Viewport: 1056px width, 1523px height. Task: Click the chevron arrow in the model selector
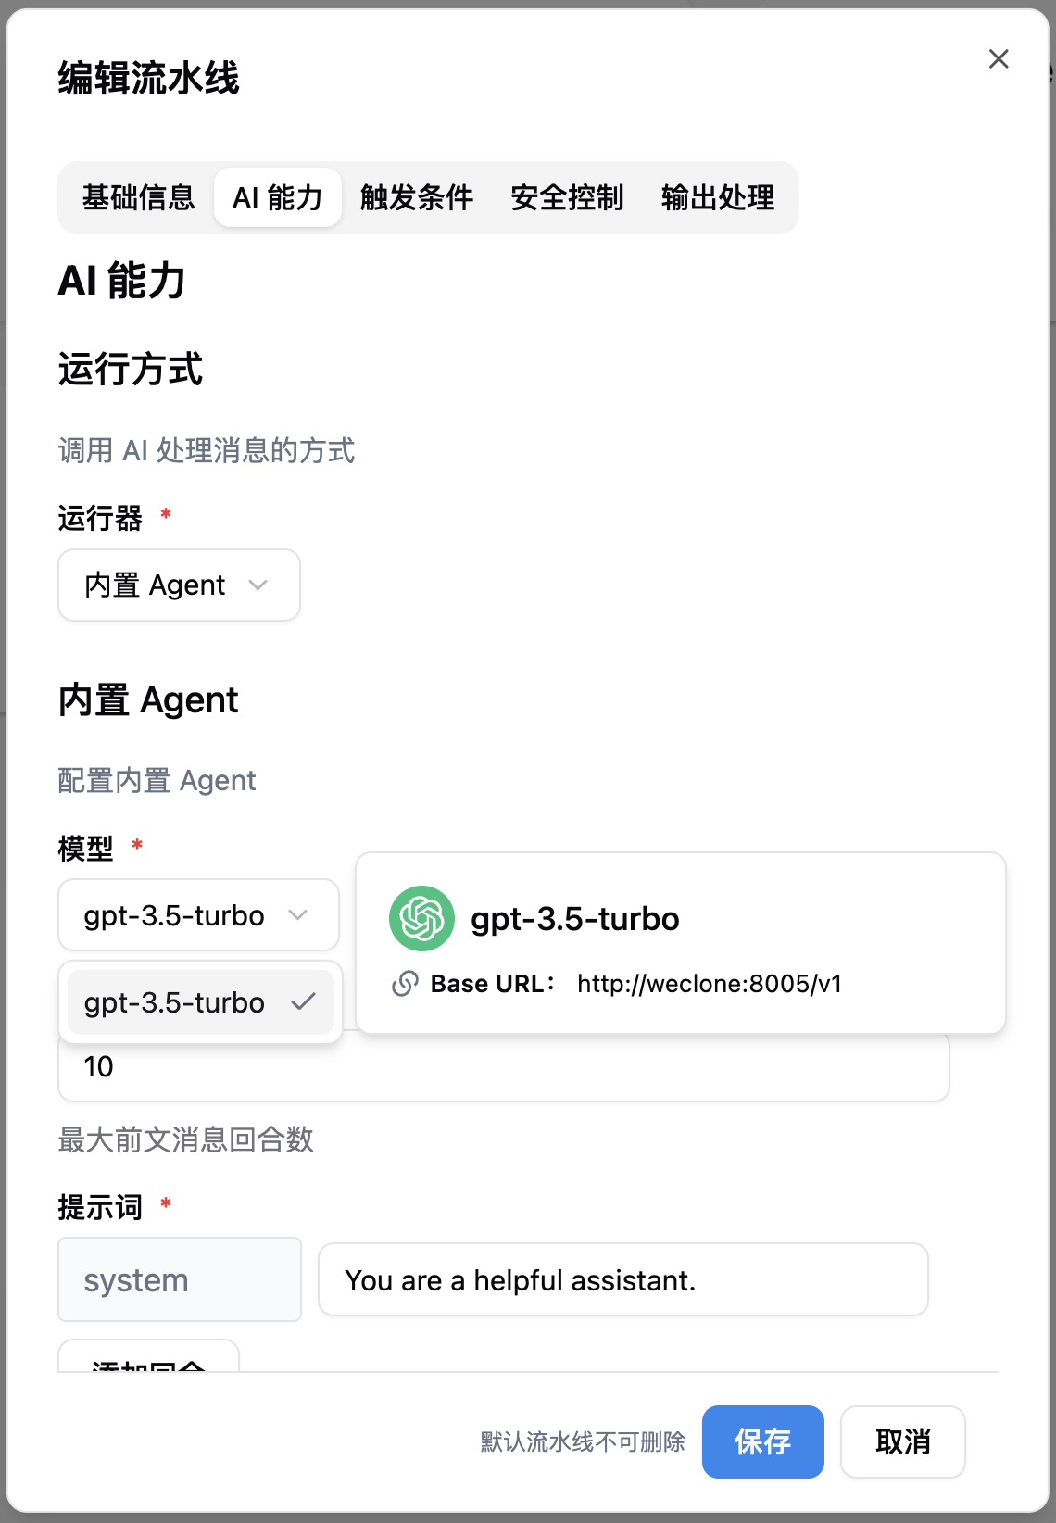pyautogui.click(x=297, y=914)
